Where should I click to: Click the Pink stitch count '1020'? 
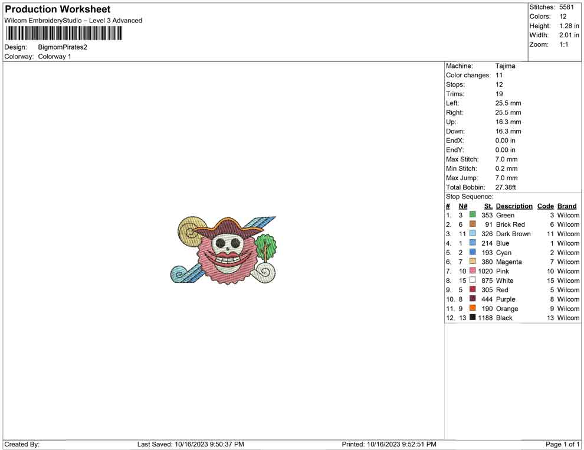(485, 271)
